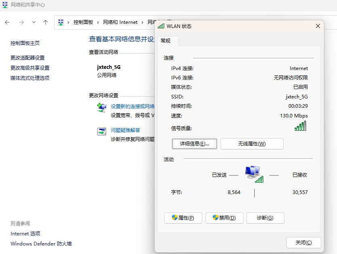The width and height of the screenshot is (337, 254).
Task: Click the 问题疑难解答 troubleshoot monitor icon
Action: tap(102, 131)
